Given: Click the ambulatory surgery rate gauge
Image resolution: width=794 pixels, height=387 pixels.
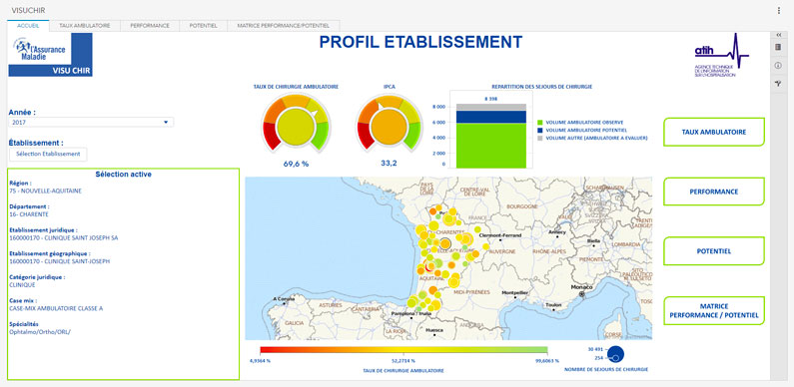Looking at the screenshot, I should pos(296,123).
